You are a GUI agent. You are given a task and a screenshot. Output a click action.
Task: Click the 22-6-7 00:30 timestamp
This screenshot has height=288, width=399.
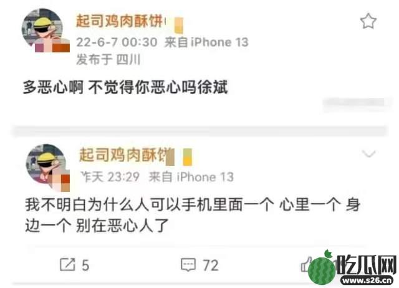[x=117, y=42]
